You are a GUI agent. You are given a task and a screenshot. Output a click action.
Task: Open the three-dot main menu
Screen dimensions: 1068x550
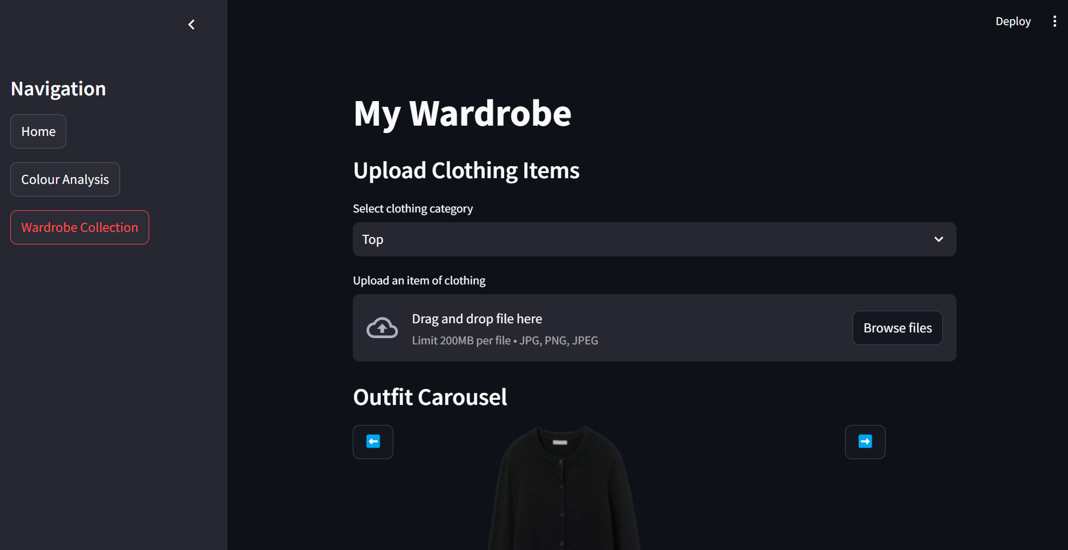1054,22
